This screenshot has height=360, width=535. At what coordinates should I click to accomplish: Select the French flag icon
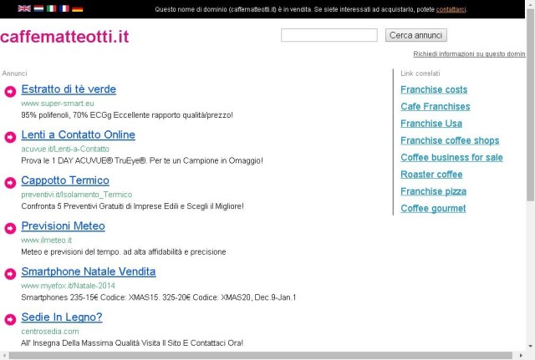[64, 8]
